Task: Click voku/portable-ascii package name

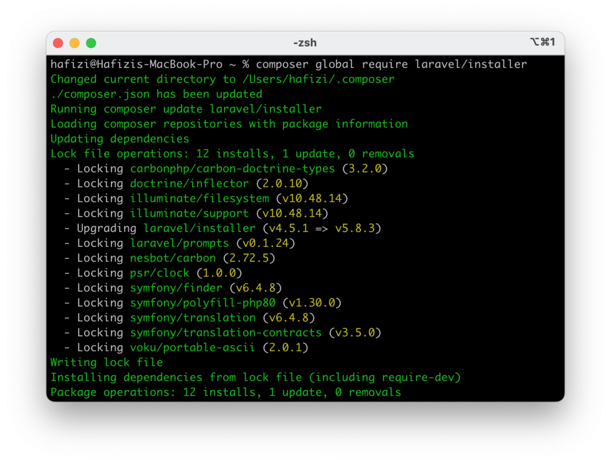Action: (193, 348)
